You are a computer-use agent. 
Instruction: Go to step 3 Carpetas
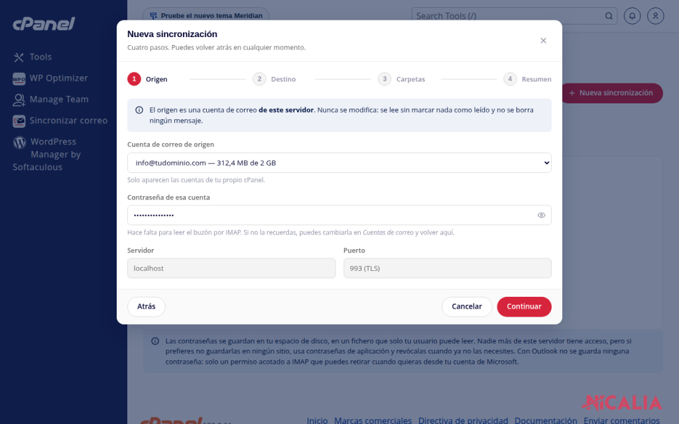point(401,79)
